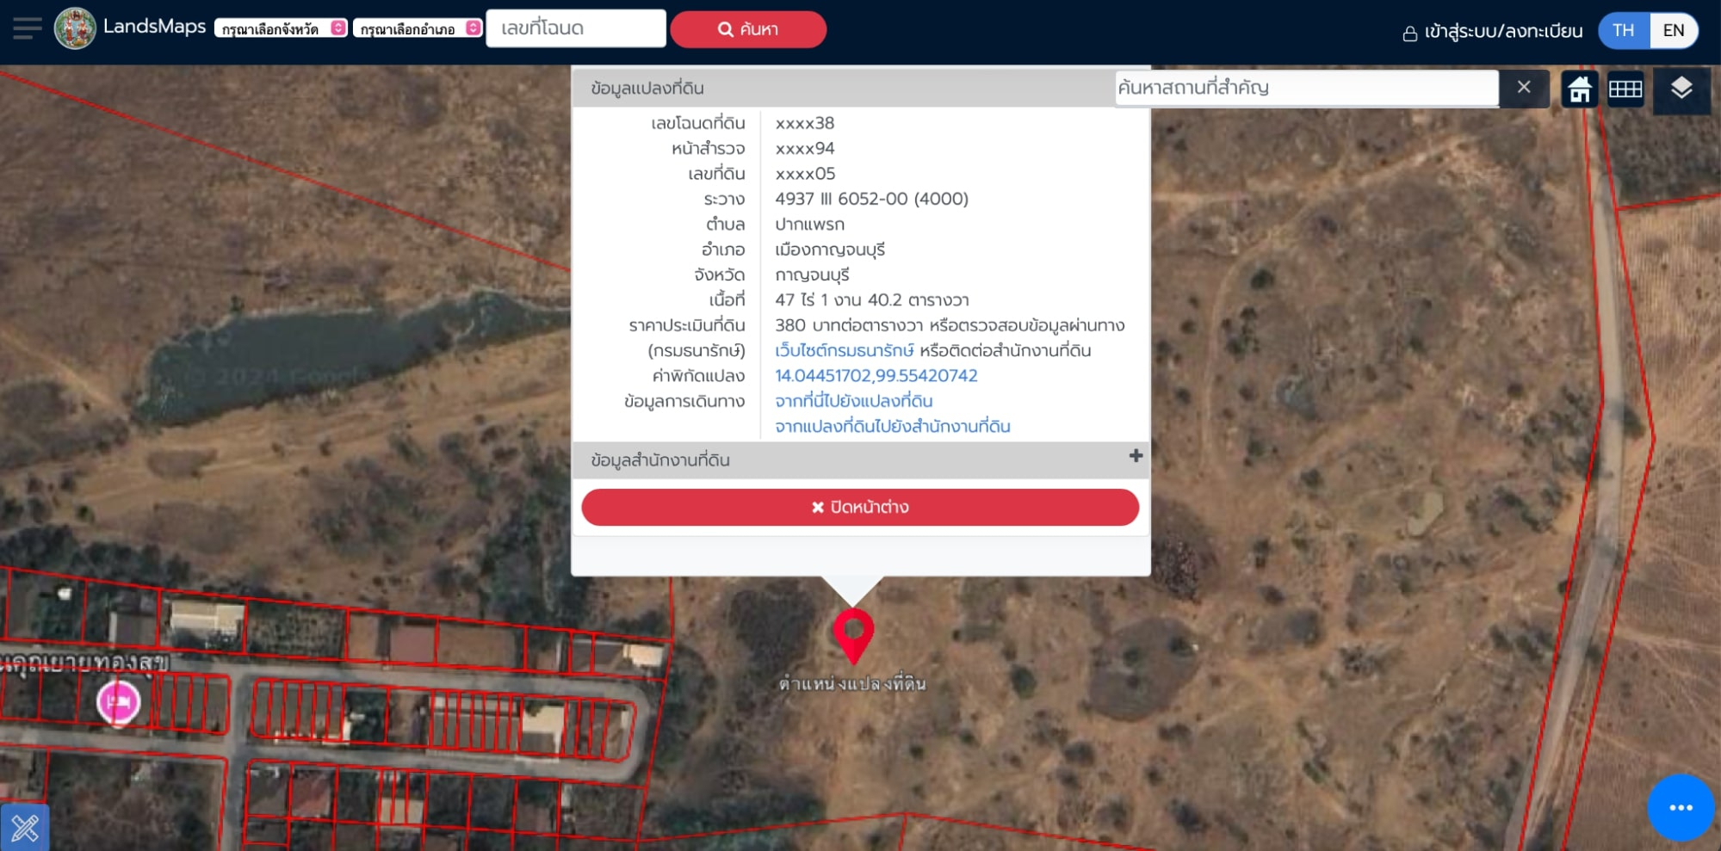The height and width of the screenshot is (851, 1721).
Task: Switch language to EN
Action: pos(1673,31)
